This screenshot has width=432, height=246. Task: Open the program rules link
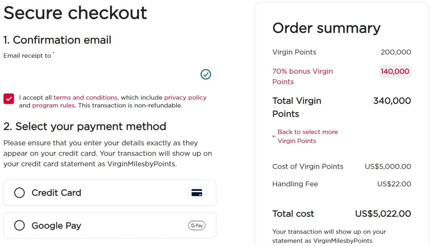(x=53, y=106)
